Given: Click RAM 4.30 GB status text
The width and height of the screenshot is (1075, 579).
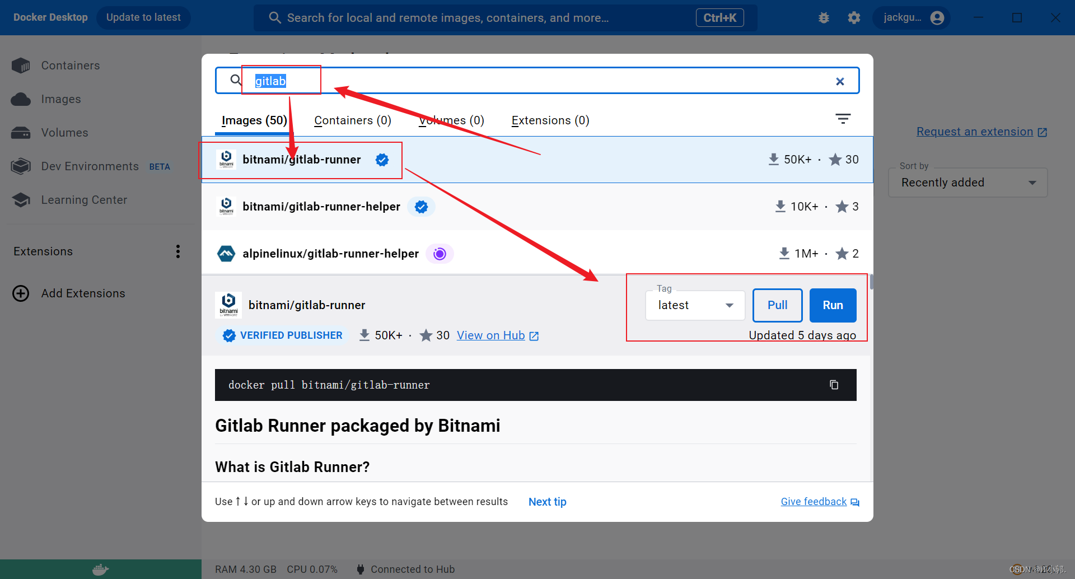Looking at the screenshot, I should [x=246, y=569].
